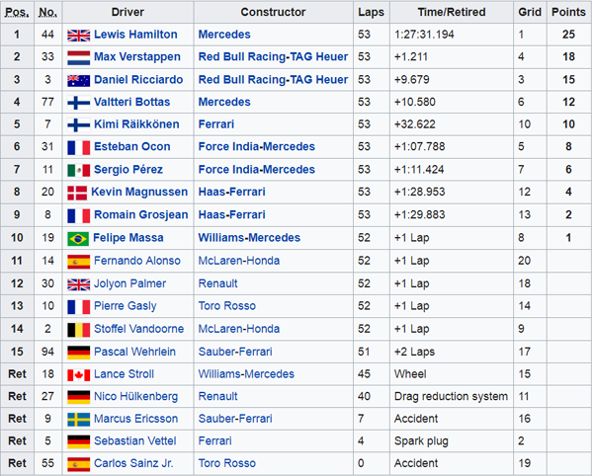This screenshot has width=593, height=476.
Task: Click the Finnish flag beside Kimi Räikkönen
Action: [79, 125]
